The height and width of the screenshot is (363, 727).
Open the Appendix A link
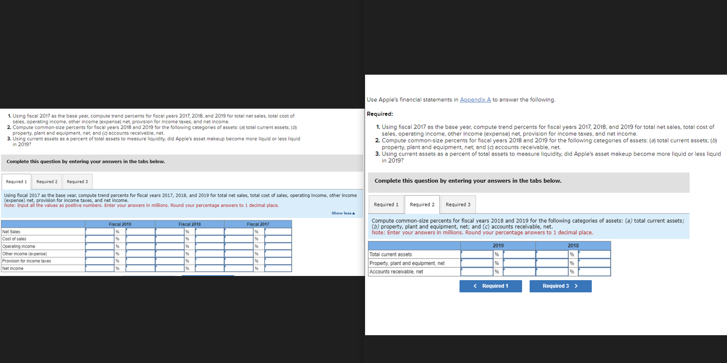tap(475, 99)
